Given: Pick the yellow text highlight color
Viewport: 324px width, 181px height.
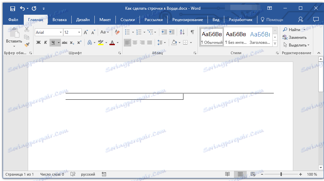Looking at the screenshot, I should click(x=101, y=42).
